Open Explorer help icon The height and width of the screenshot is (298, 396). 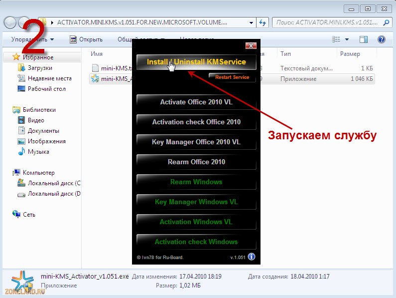382,39
